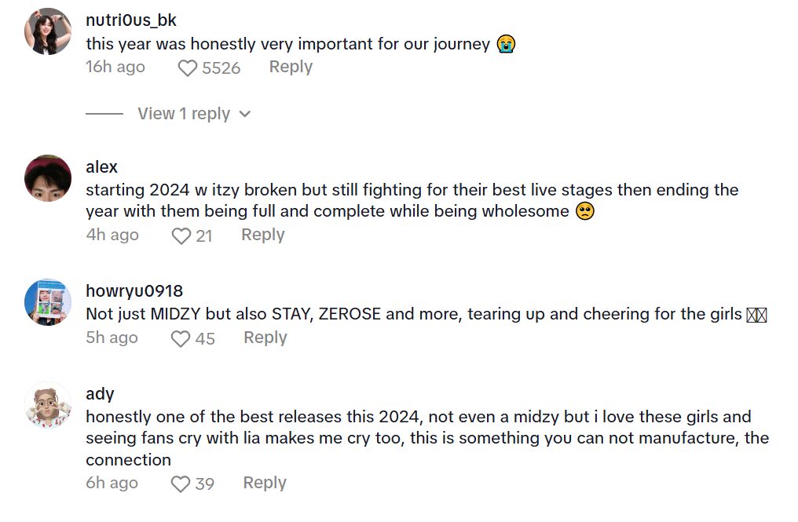Select the ady username
The height and width of the screenshot is (522, 798).
(x=100, y=394)
